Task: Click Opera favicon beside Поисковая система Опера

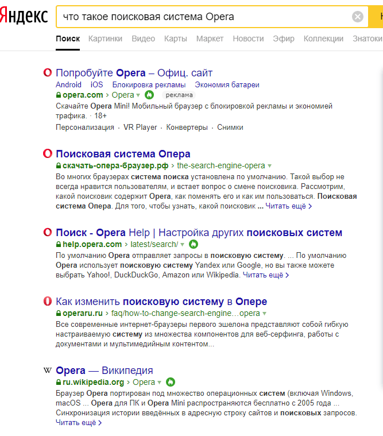Action: pos(48,154)
